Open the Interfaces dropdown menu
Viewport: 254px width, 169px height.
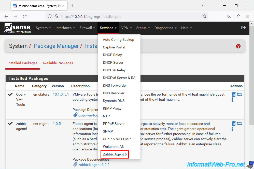[x=65, y=28]
